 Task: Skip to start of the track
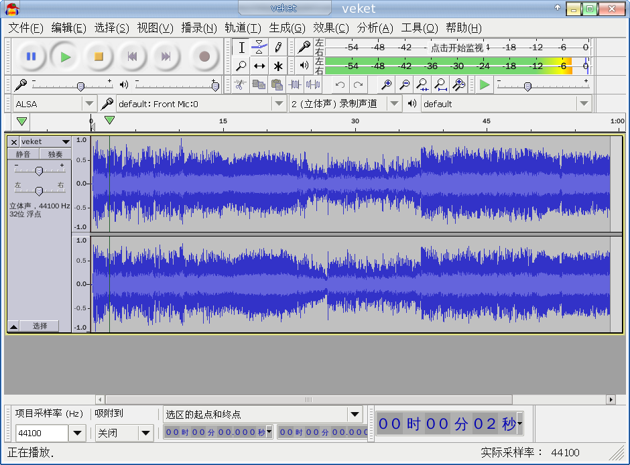pos(132,57)
